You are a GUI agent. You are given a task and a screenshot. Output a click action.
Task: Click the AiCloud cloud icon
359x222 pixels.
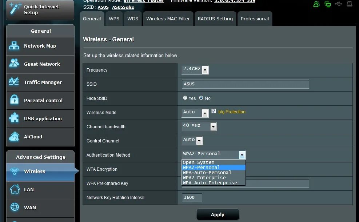(x=14, y=136)
